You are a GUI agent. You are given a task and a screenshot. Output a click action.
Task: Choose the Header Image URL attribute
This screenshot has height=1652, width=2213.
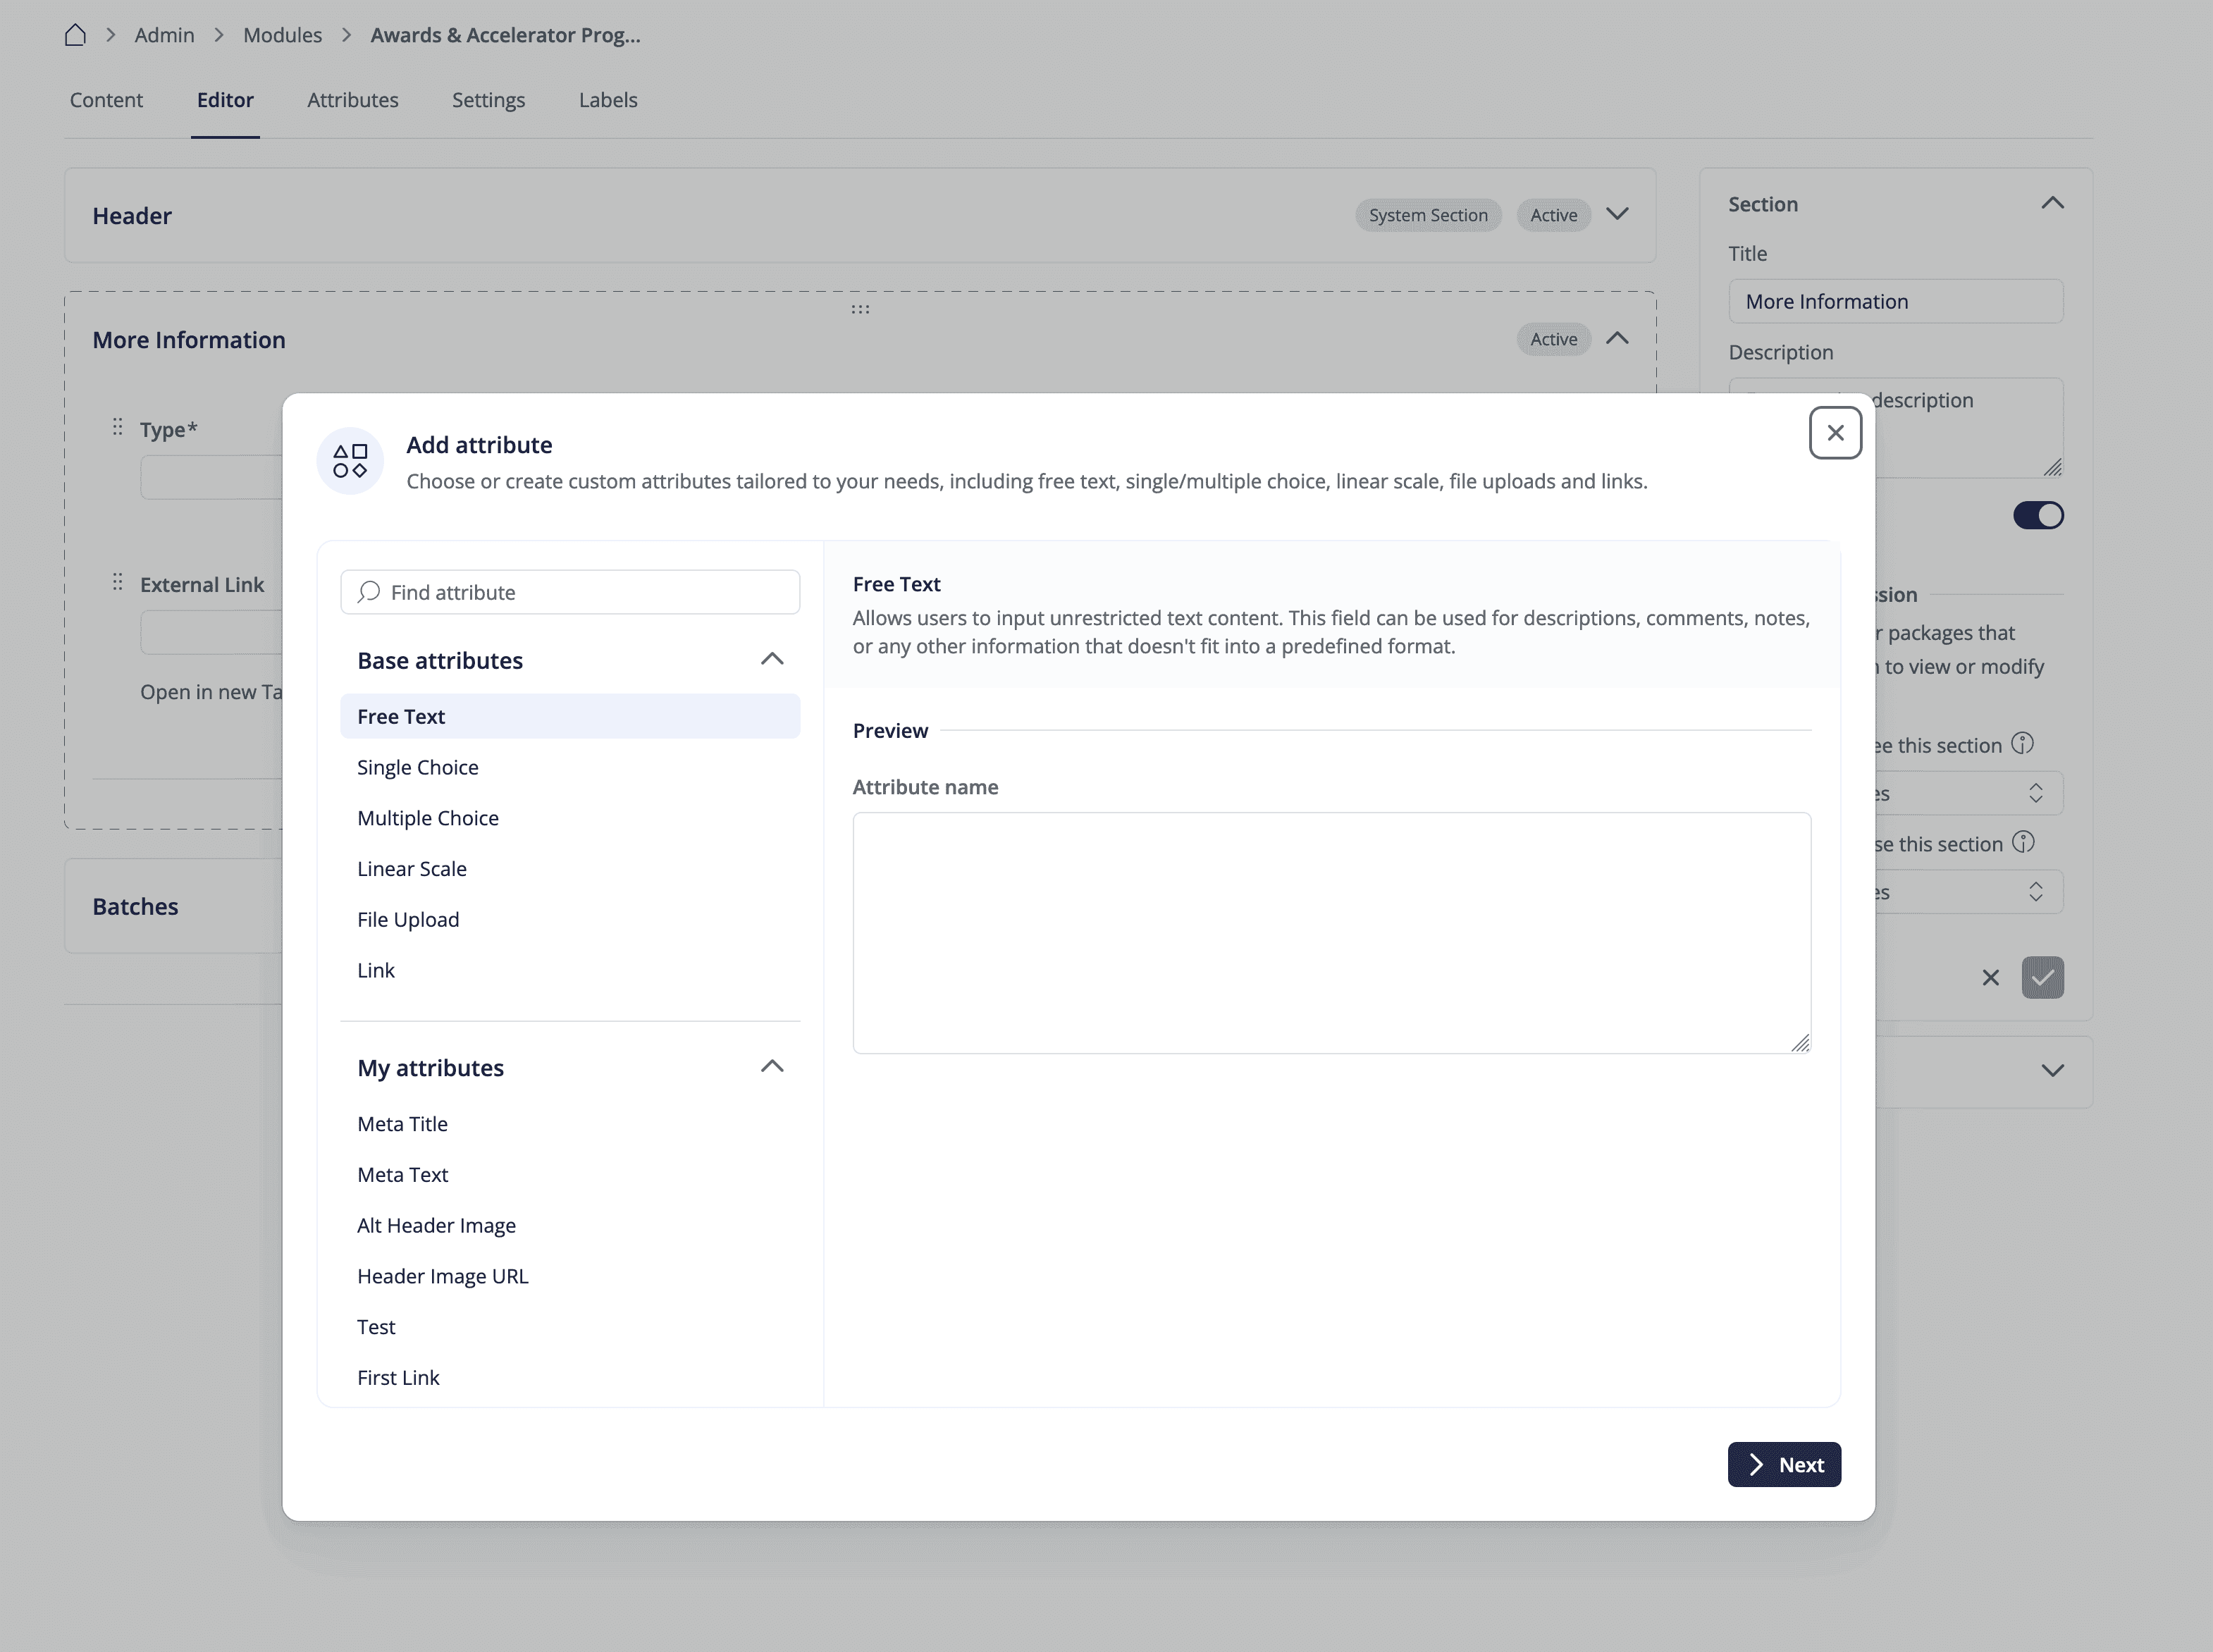pos(442,1276)
